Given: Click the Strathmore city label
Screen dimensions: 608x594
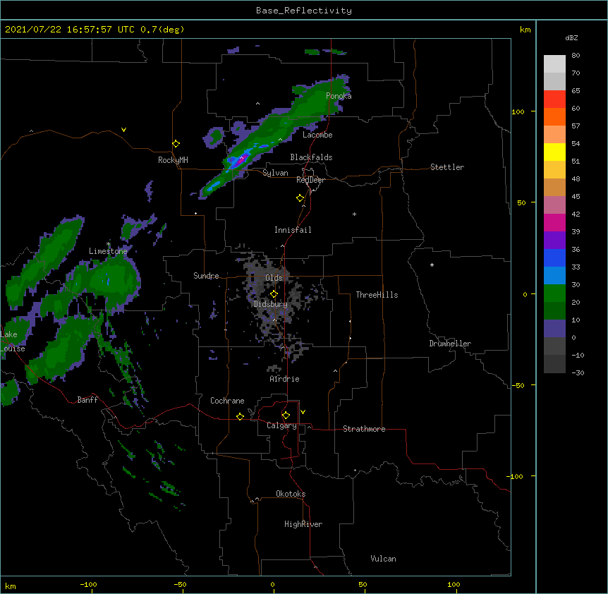Looking at the screenshot, I should click(x=364, y=429).
